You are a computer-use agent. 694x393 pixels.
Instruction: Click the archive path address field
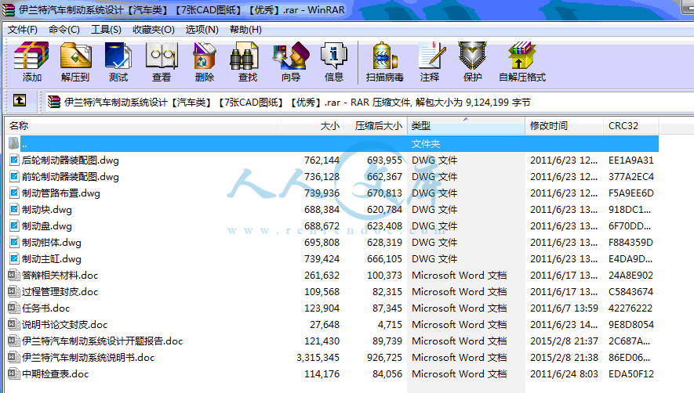pos(369,102)
